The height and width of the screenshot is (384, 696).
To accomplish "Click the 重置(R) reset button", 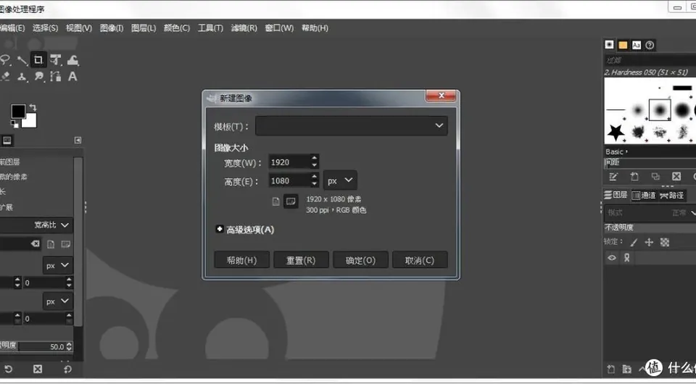I will point(301,260).
